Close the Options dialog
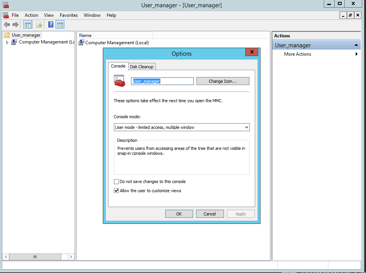The width and height of the screenshot is (366, 273). coord(252,52)
